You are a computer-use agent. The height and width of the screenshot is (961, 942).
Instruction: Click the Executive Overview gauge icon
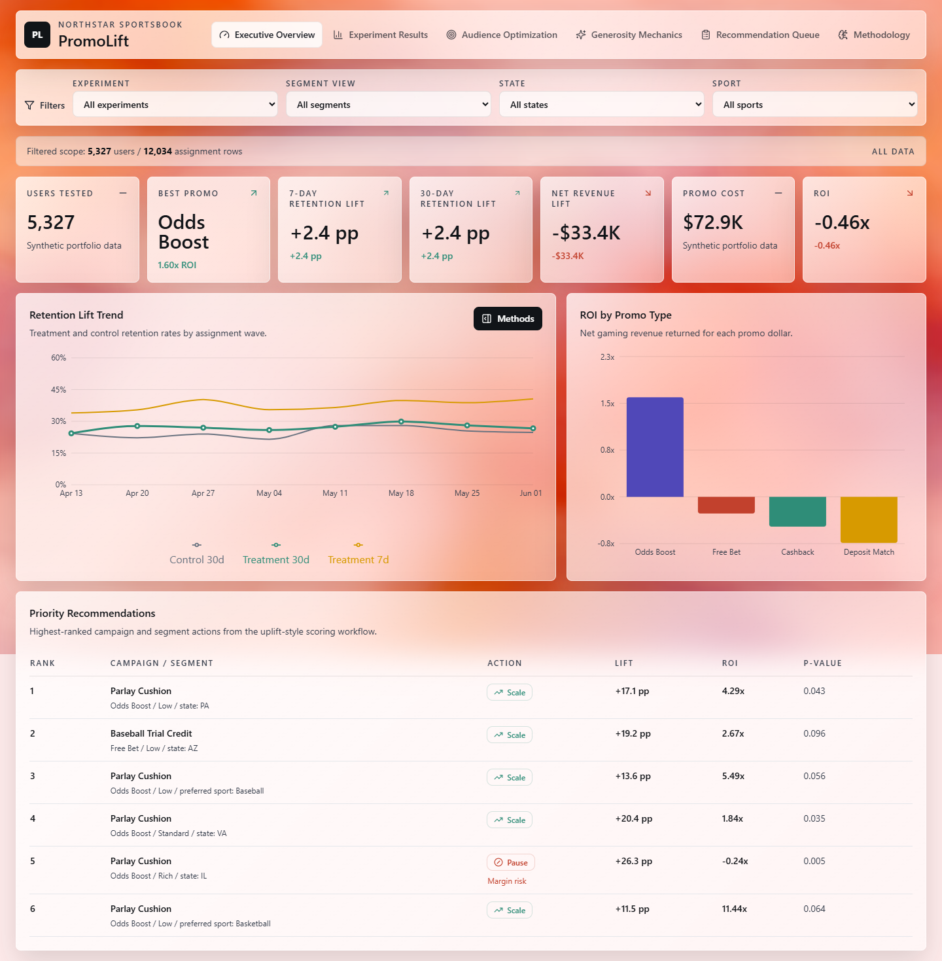pyautogui.click(x=224, y=35)
